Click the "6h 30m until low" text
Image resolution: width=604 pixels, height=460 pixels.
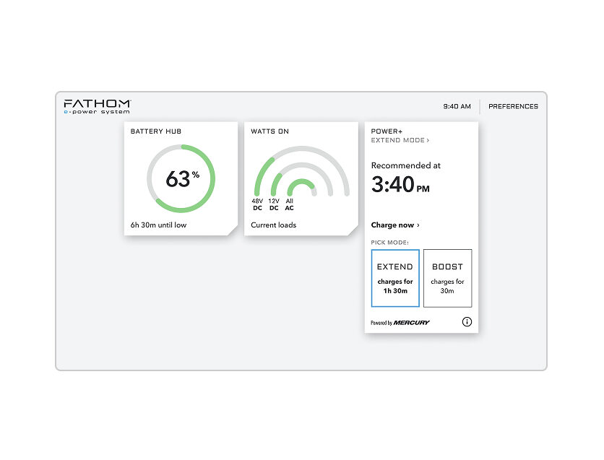[x=157, y=225]
